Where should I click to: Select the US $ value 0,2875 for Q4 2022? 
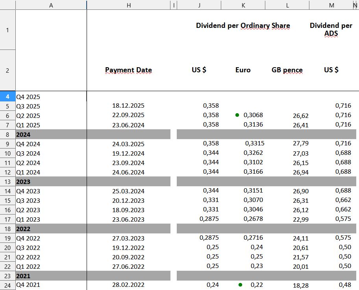click(x=209, y=238)
